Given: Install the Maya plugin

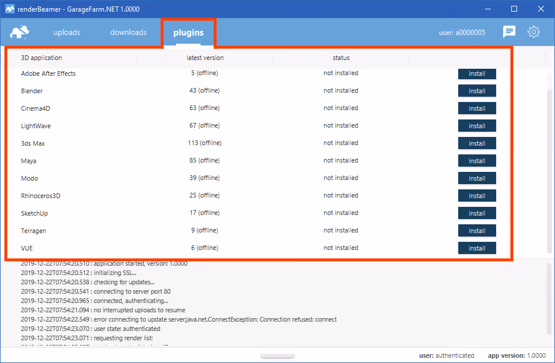Looking at the screenshot, I should (x=477, y=161).
